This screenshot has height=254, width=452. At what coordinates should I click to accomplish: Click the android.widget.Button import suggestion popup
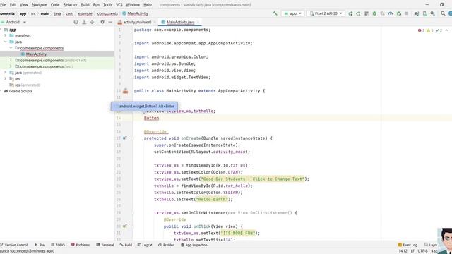[144, 107]
